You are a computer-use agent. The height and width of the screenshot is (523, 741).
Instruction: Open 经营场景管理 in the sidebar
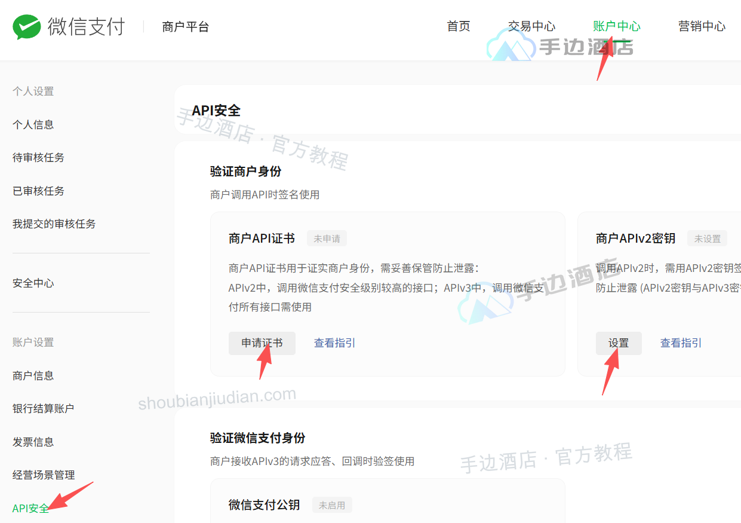[44, 475]
